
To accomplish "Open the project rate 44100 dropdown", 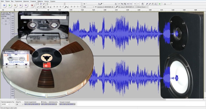I will click(5, 104).
